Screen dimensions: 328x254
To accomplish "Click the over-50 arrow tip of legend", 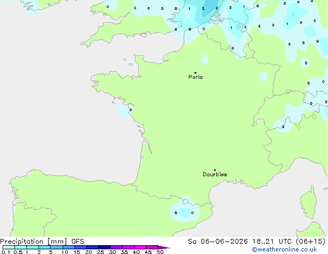I will pos(164,247).
